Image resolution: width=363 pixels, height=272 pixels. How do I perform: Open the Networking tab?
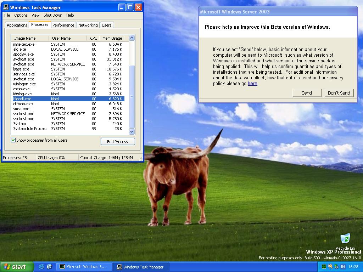pos(88,25)
